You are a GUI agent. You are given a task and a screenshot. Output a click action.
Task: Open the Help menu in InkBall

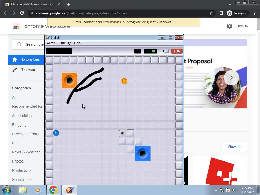[x=77, y=43]
